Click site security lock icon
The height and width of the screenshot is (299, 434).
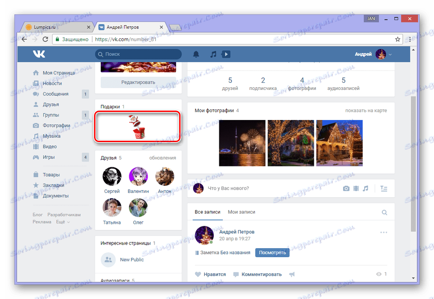pyautogui.click(x=57, y=39)
